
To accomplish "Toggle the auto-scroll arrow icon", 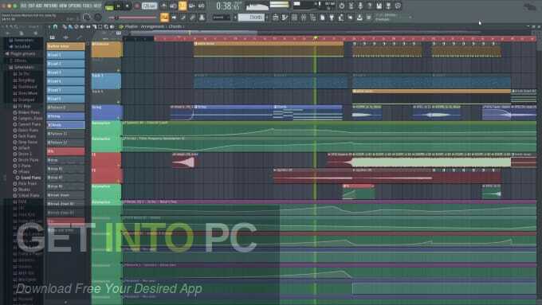I will pyautogui.click(x=175, y=18).
